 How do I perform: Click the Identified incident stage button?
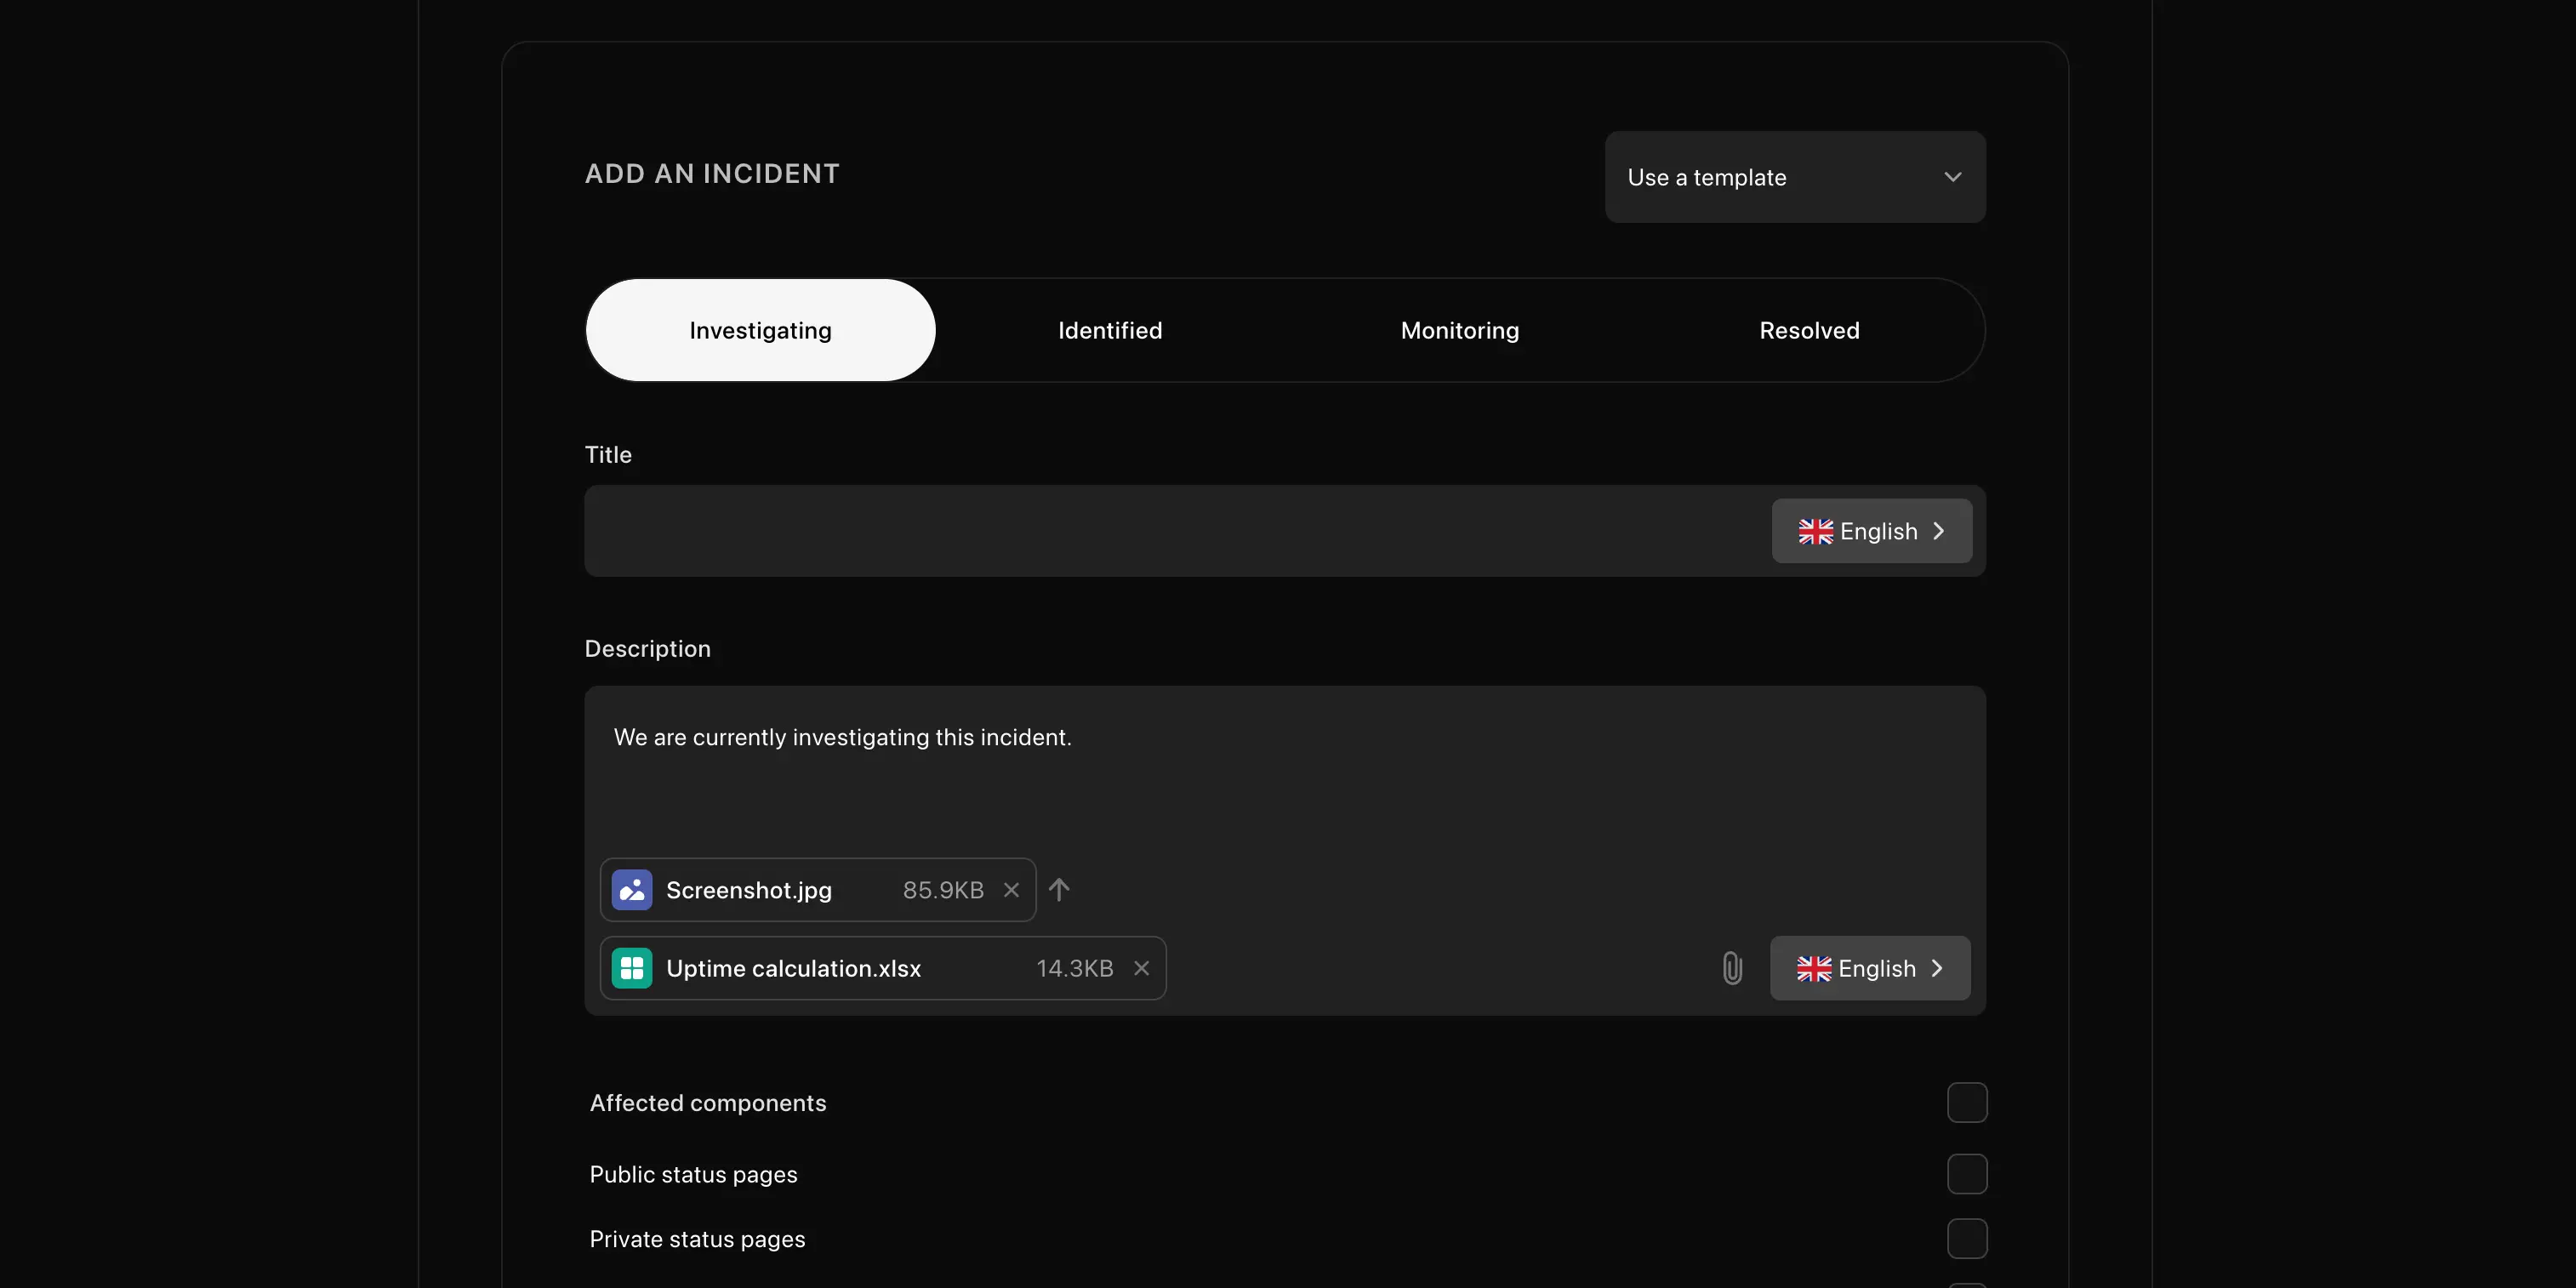click(1110, 328)
